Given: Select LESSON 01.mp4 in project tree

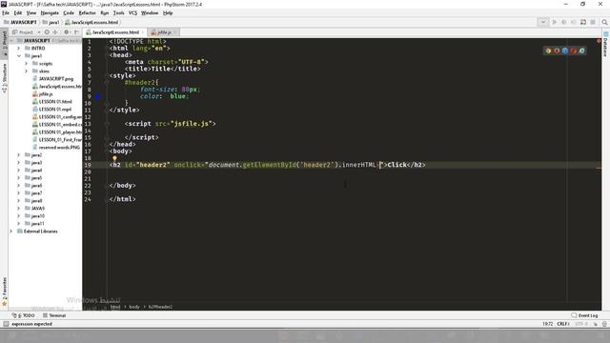Looking at the screenshot, I should pos(55,110).
